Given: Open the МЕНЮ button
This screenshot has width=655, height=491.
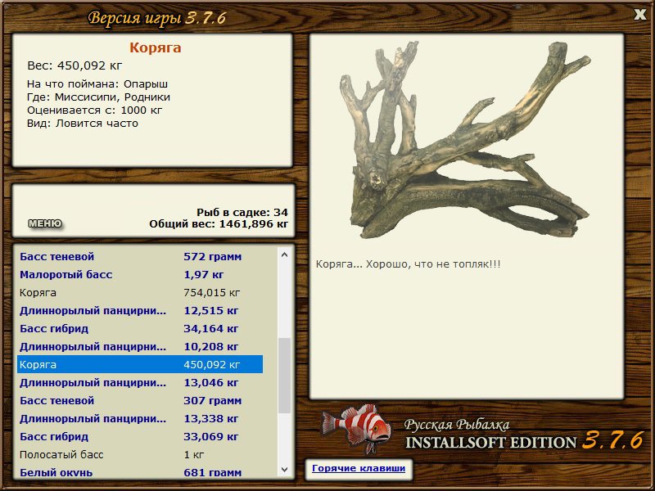Looking at the screenshot, I should (45, 223).
